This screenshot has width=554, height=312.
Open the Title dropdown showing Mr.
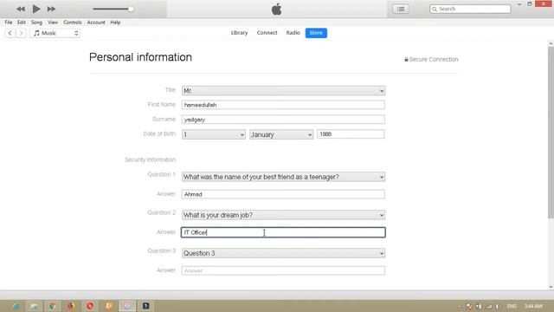pos(283,90)
